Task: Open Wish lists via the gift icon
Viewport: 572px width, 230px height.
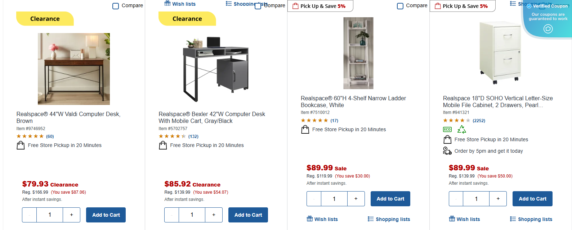Action: click(x=168, y=4)
